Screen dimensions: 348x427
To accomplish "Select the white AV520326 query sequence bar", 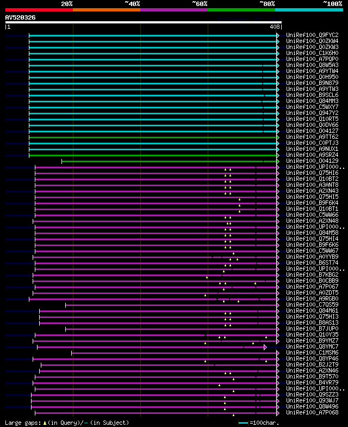I will coord(144,22).
